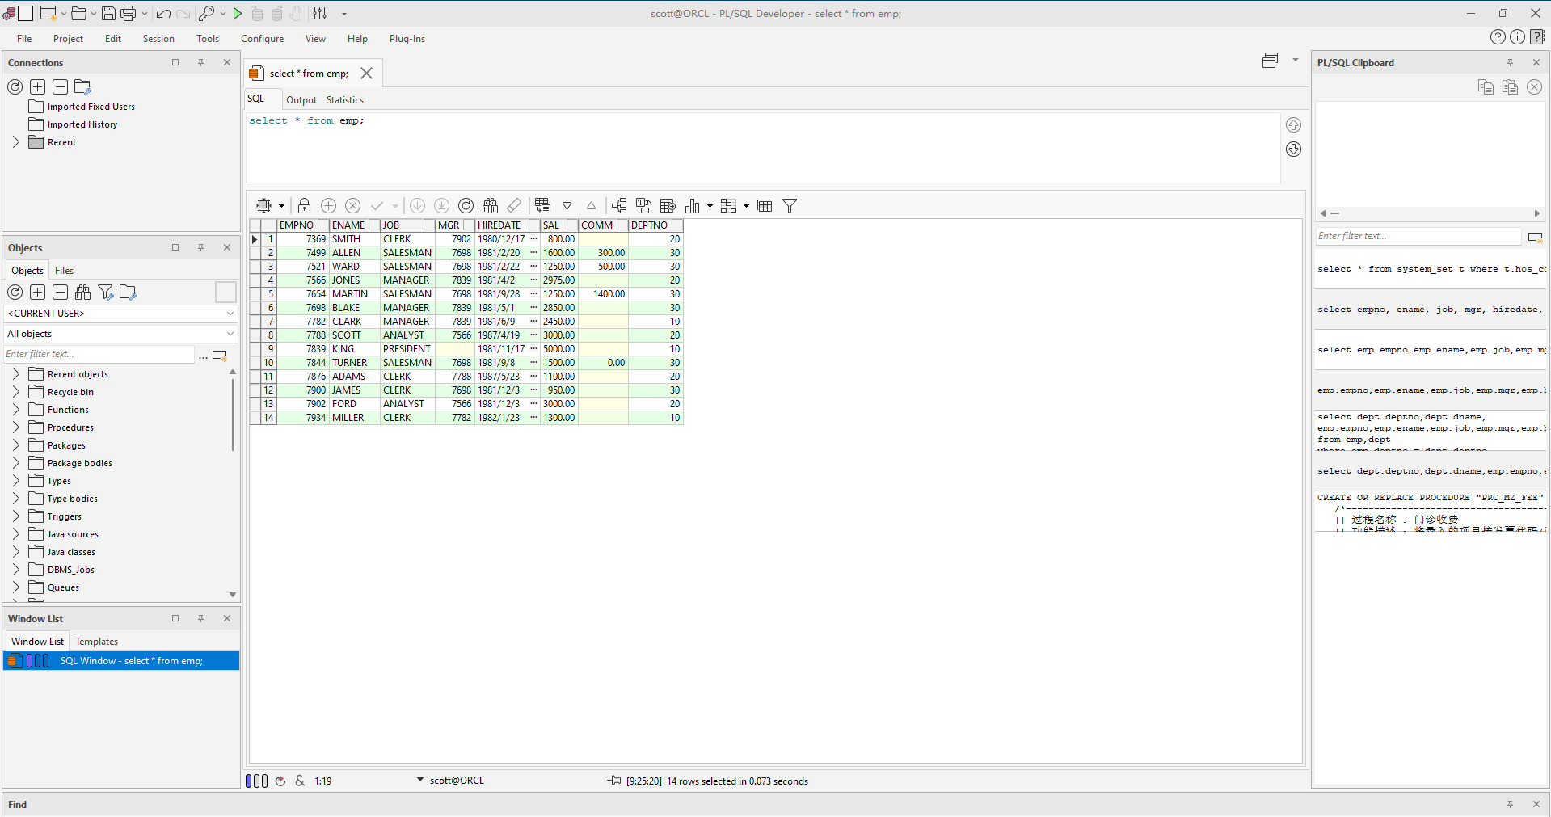Viewport: 1551px width, 817px height.
Task: Toggle the sort box beside EMPNO header
Action: pos(323,225)
